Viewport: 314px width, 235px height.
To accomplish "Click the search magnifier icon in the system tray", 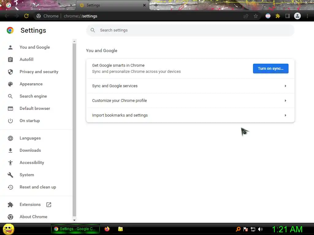I will tap(238, 229).
